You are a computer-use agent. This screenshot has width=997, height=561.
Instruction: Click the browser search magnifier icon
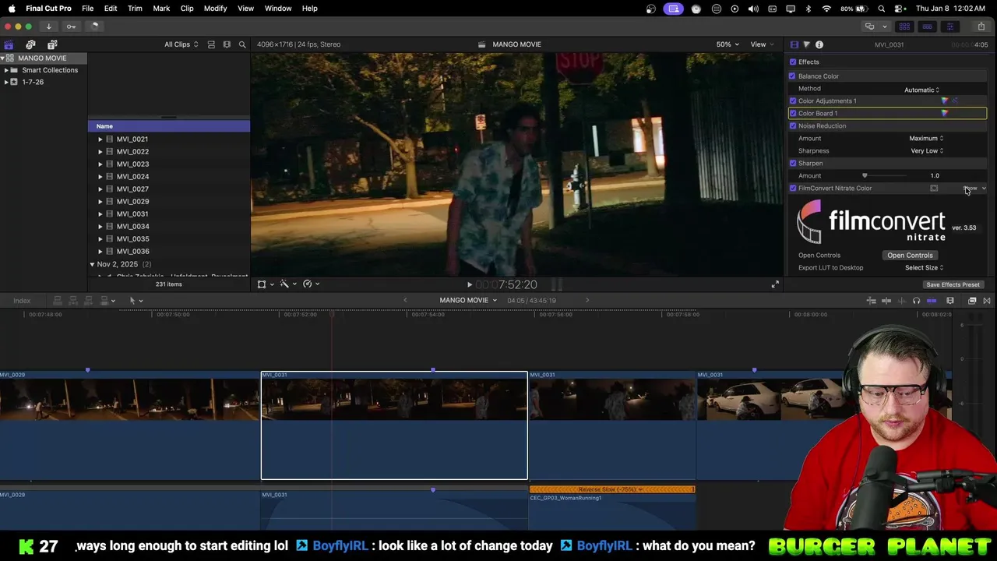coord(242,44)
